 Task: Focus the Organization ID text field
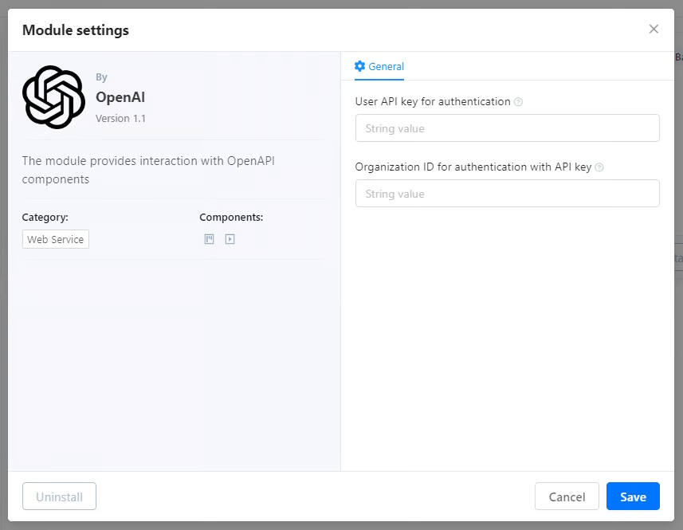click(x=508, y=193)
